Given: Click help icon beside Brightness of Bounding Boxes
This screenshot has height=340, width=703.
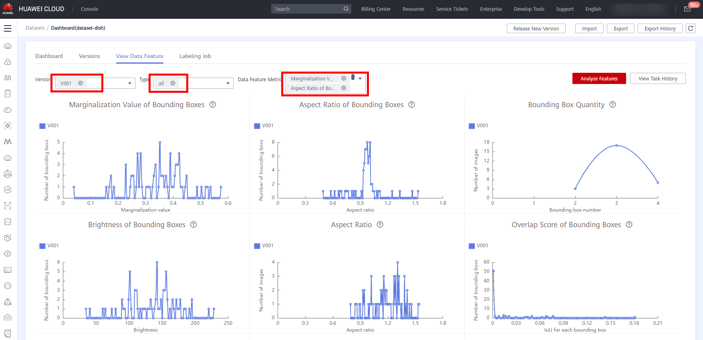Looking at the screenshot, I should pos(193,224).
